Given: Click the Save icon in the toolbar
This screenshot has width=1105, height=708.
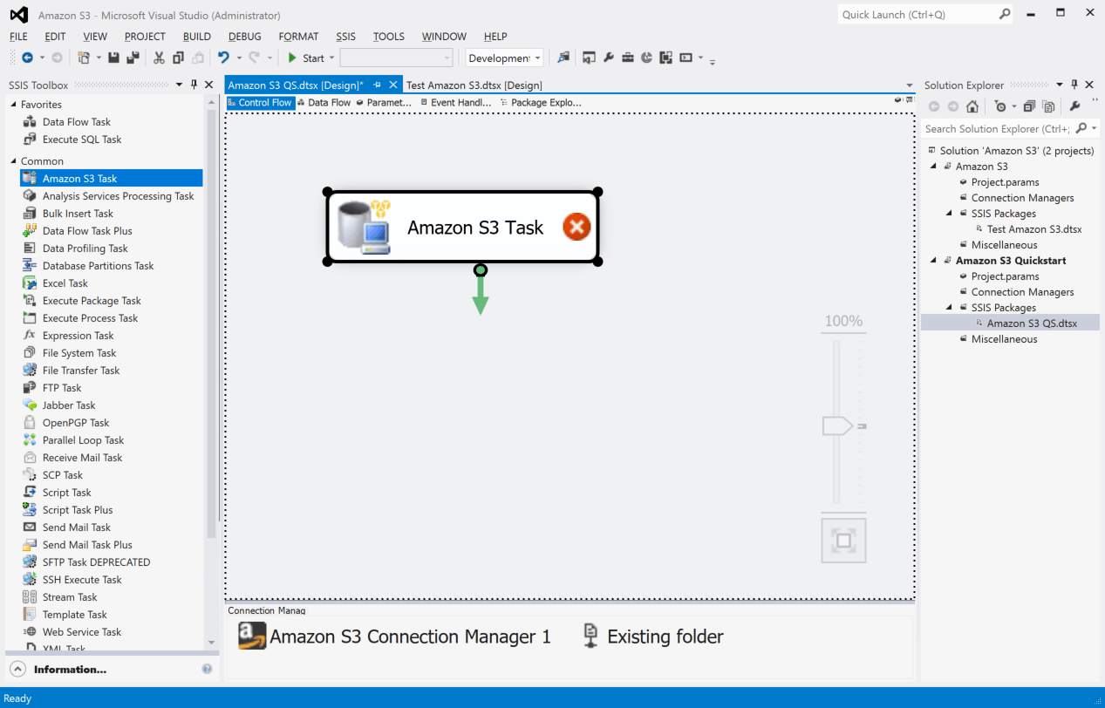Looking at the screenshot, I should point(113,58).
